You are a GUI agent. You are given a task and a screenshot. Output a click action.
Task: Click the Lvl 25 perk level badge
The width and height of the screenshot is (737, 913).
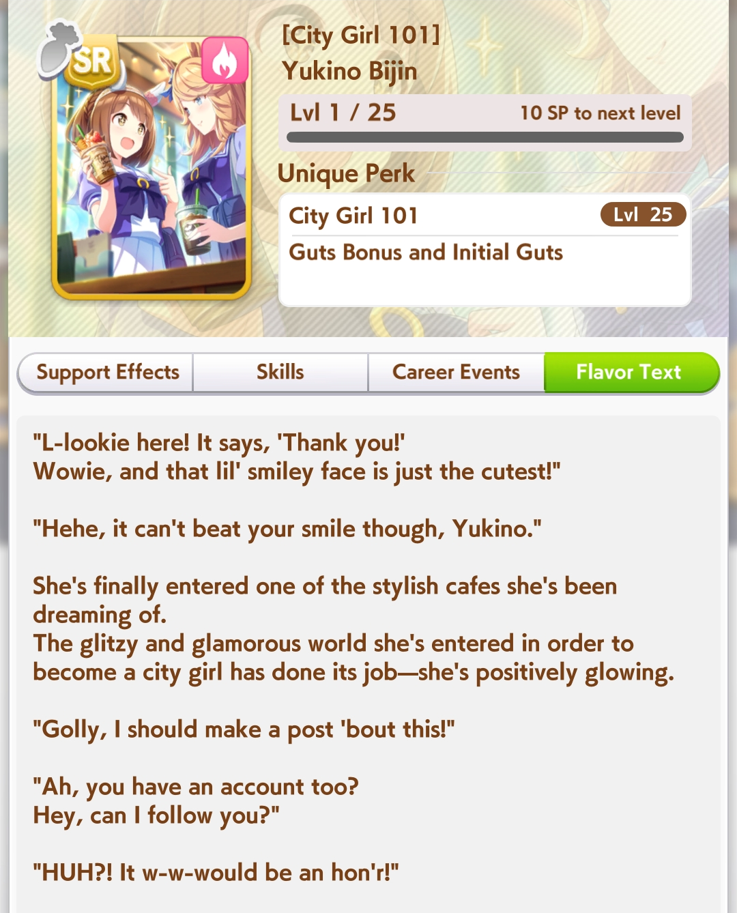coord(643,215)
